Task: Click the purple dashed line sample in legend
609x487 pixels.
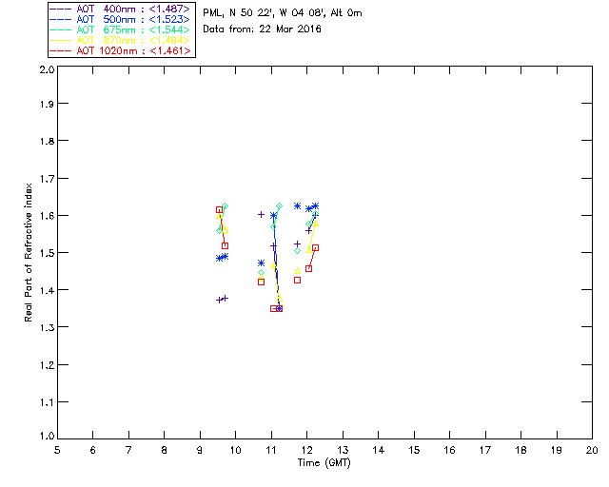Action: click(61, 9)
